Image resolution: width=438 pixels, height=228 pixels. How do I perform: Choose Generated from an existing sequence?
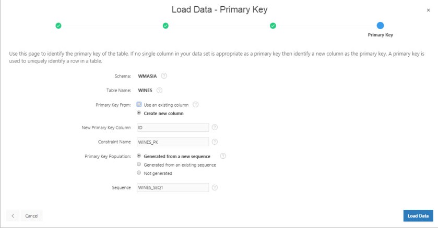(x=139, y=164)
